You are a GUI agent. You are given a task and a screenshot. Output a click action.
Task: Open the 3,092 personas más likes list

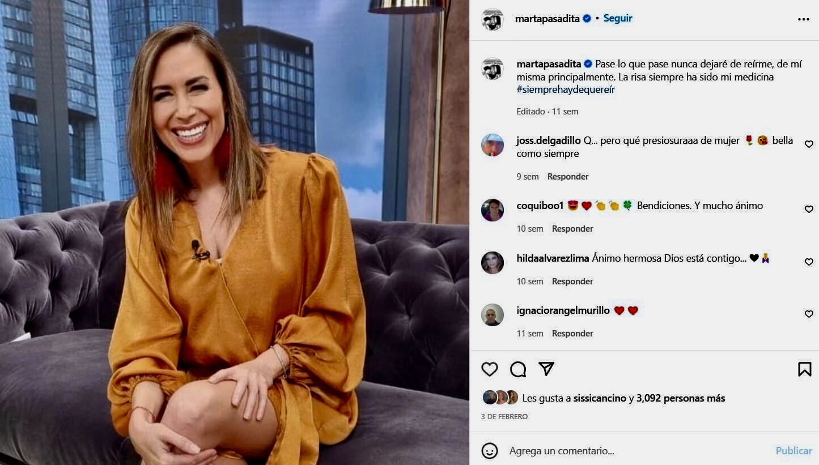(681, 398)
